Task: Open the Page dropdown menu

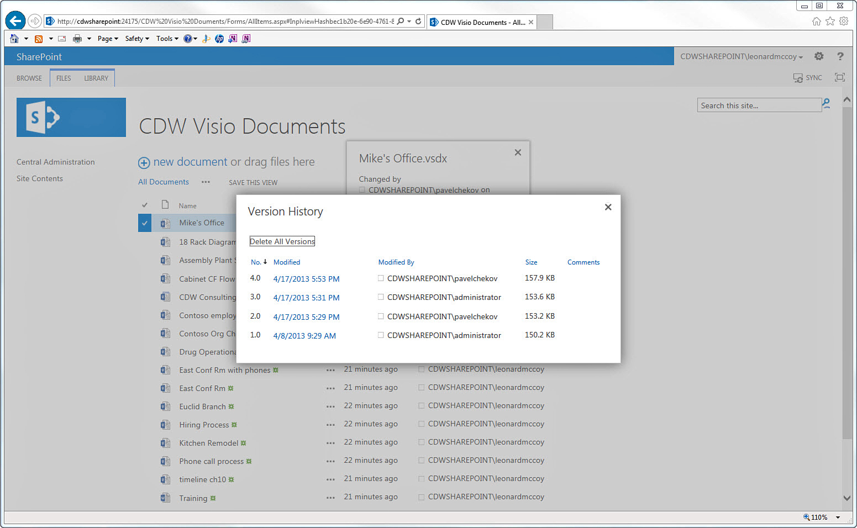Action: click(108, 39)
